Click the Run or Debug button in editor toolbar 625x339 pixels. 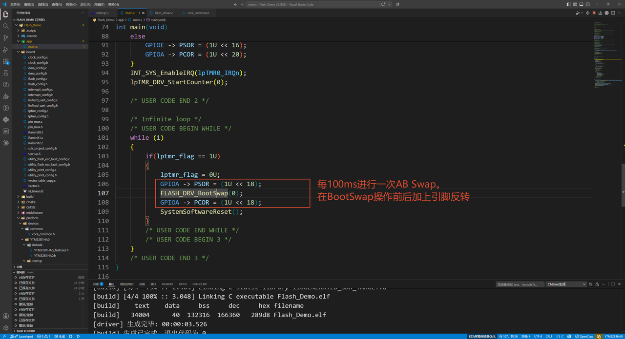pyautogui.click(x=578, y=13)
